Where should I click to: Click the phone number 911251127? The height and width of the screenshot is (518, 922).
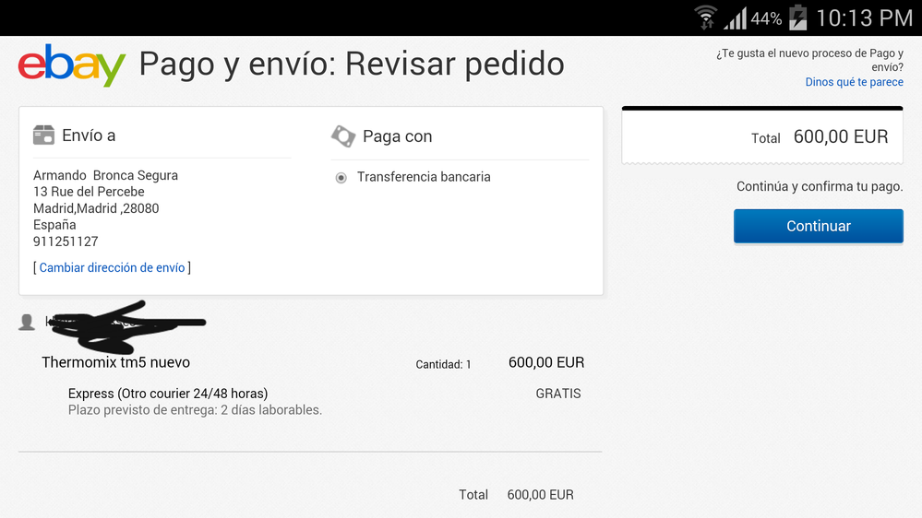66,242
